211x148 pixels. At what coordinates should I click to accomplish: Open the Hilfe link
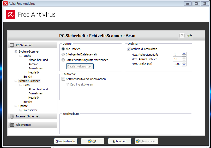coord(189,36)
